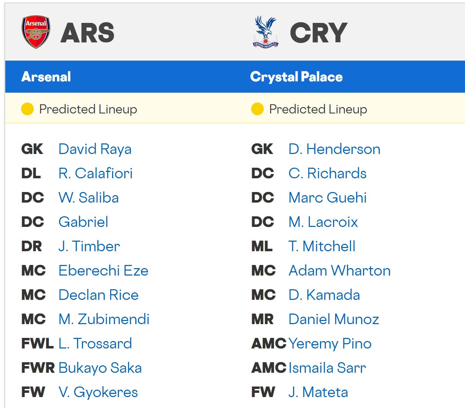Open Declan Rice profile link
Viewport: 465px width, 408px height.
point(98,295)
